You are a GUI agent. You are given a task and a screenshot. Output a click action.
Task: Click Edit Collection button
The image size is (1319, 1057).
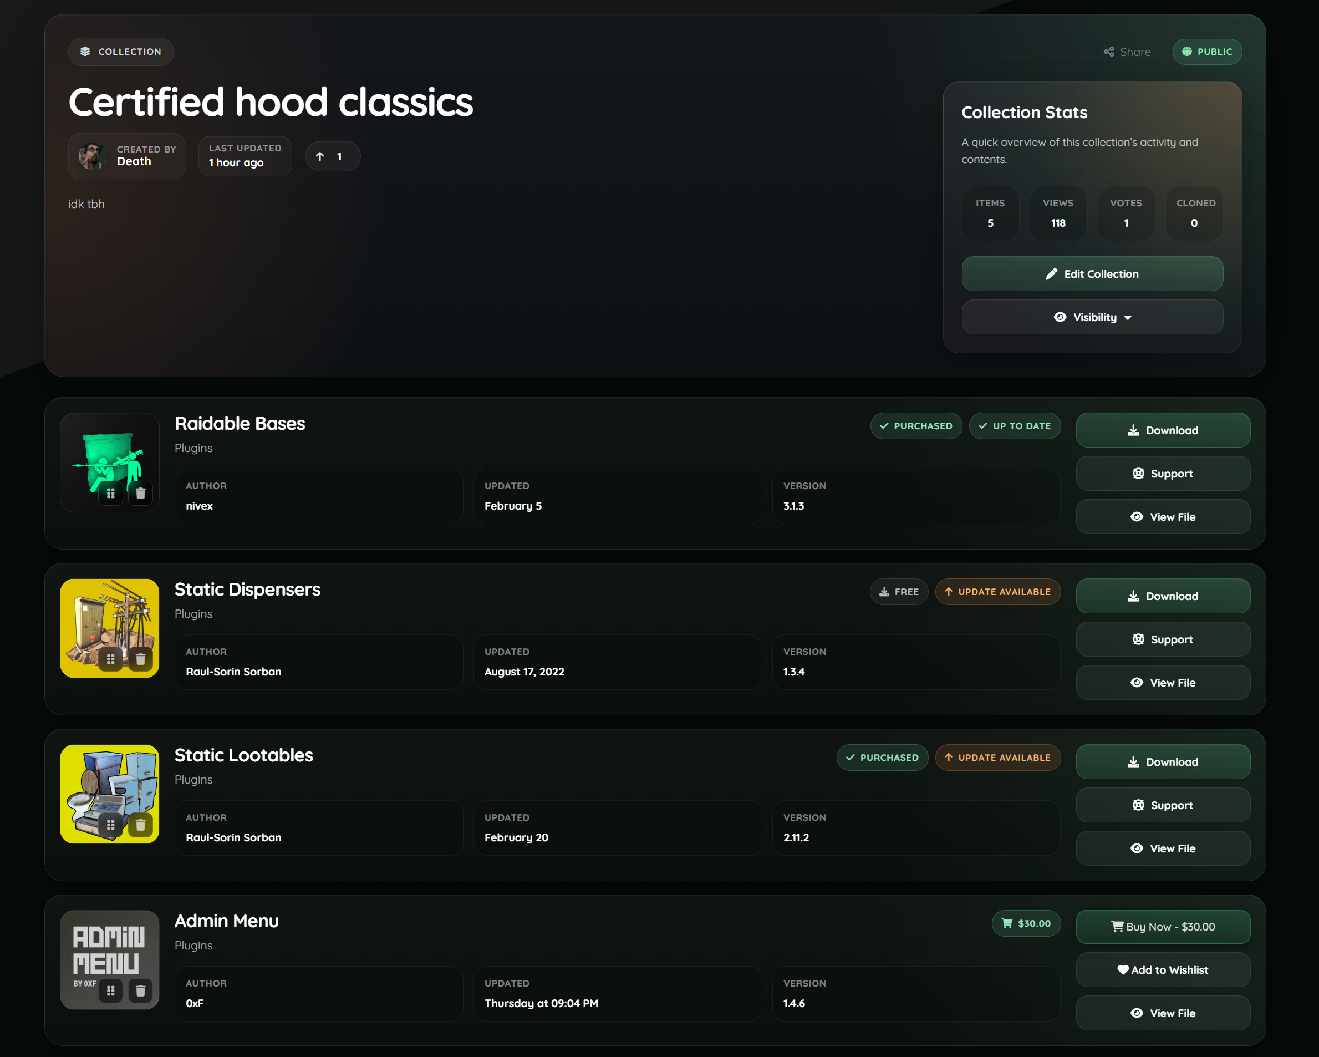(x=1092, y=274)
